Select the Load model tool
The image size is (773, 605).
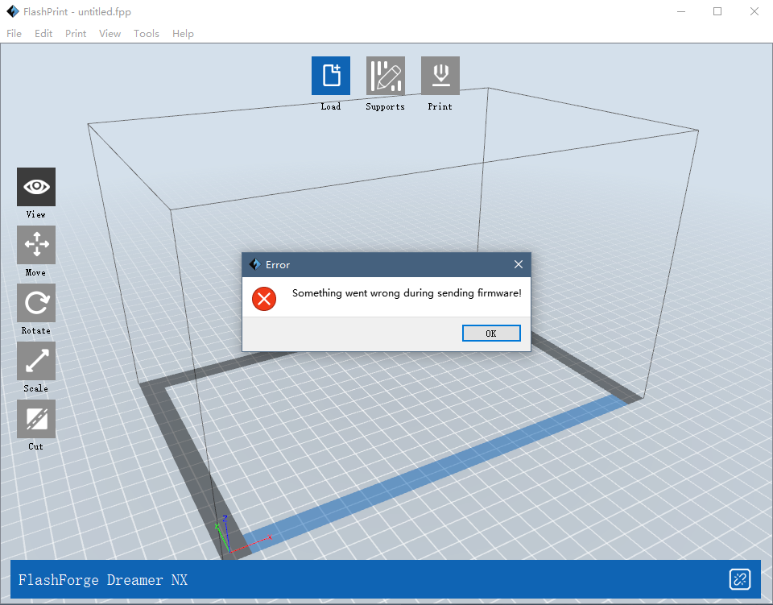pos(330,75)
